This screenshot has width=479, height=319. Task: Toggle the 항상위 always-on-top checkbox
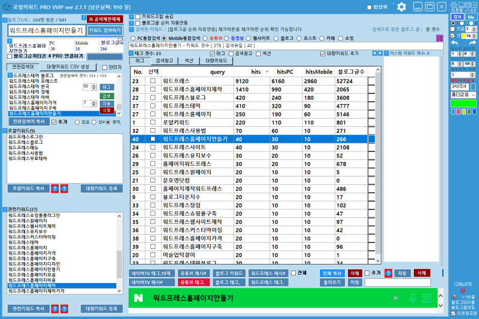click(369, 7)
